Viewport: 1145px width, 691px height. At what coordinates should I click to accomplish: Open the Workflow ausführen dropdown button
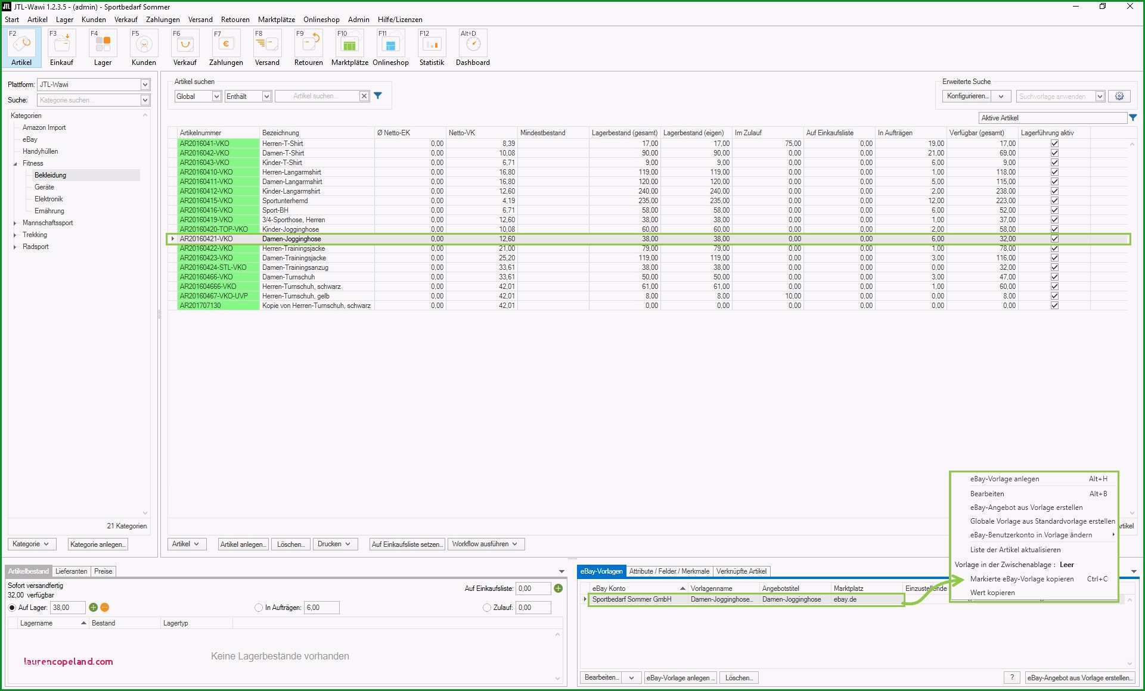point(486,544)
